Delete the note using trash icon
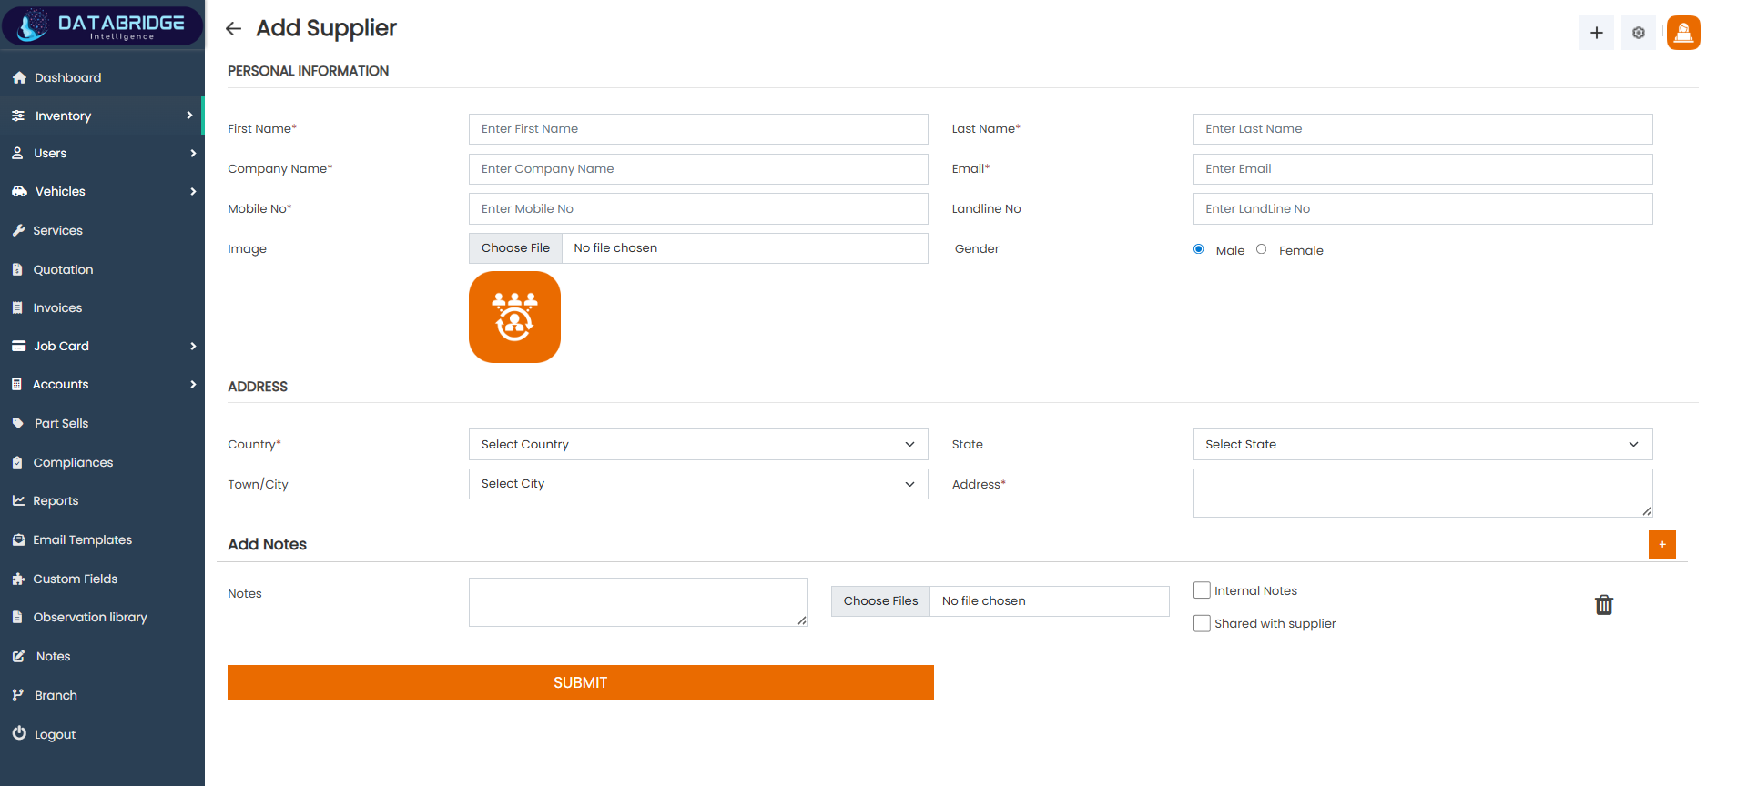Viewport: 1747px width, 786px height. pyautogui.click(x=1604, y=605)
